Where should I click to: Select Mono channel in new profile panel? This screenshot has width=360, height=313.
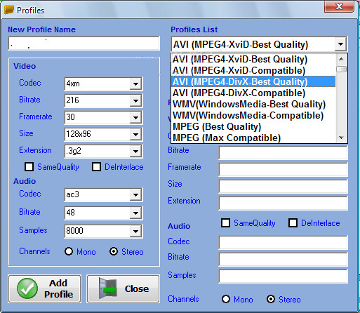pos(69,251)
